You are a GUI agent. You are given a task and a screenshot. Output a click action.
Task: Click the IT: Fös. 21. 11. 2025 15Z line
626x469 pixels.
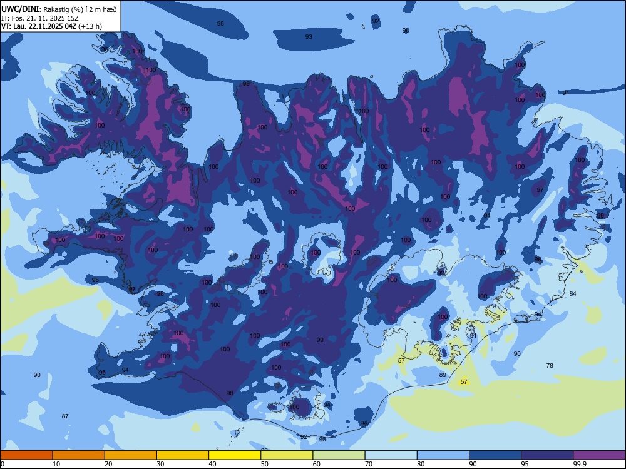tap(40, 18)
